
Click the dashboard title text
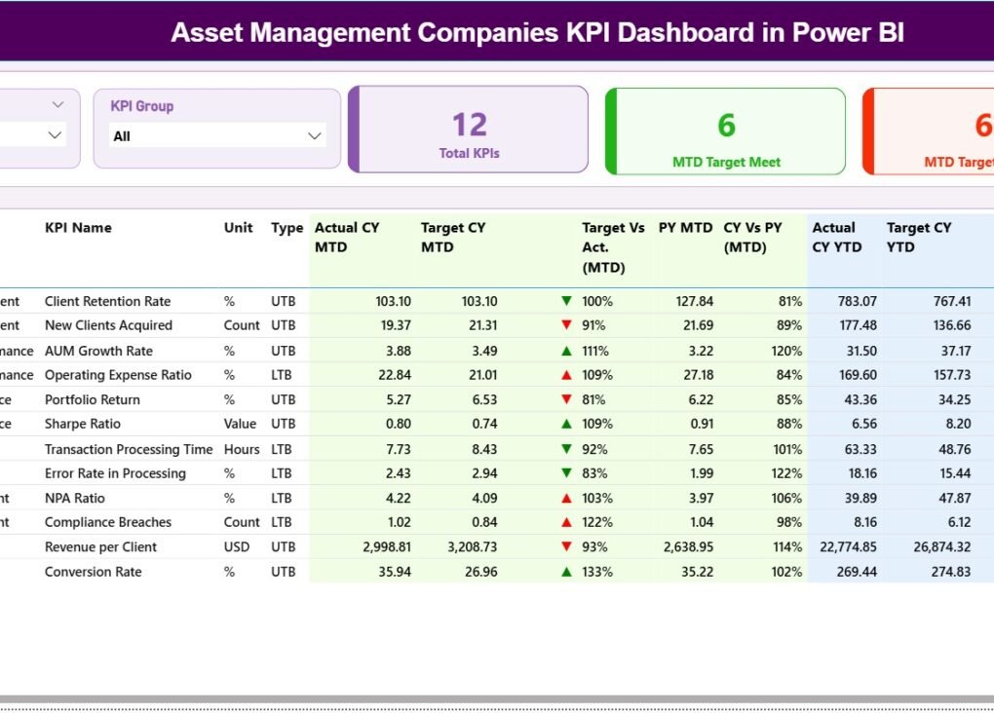[538, 32]
